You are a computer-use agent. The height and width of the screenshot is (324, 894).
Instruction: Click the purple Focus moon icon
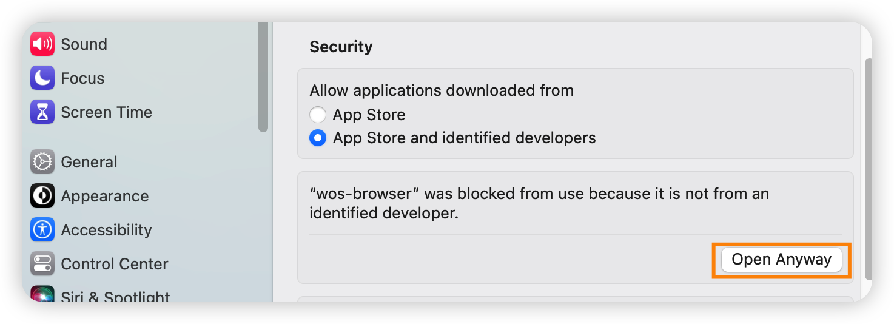click(42, 78)
